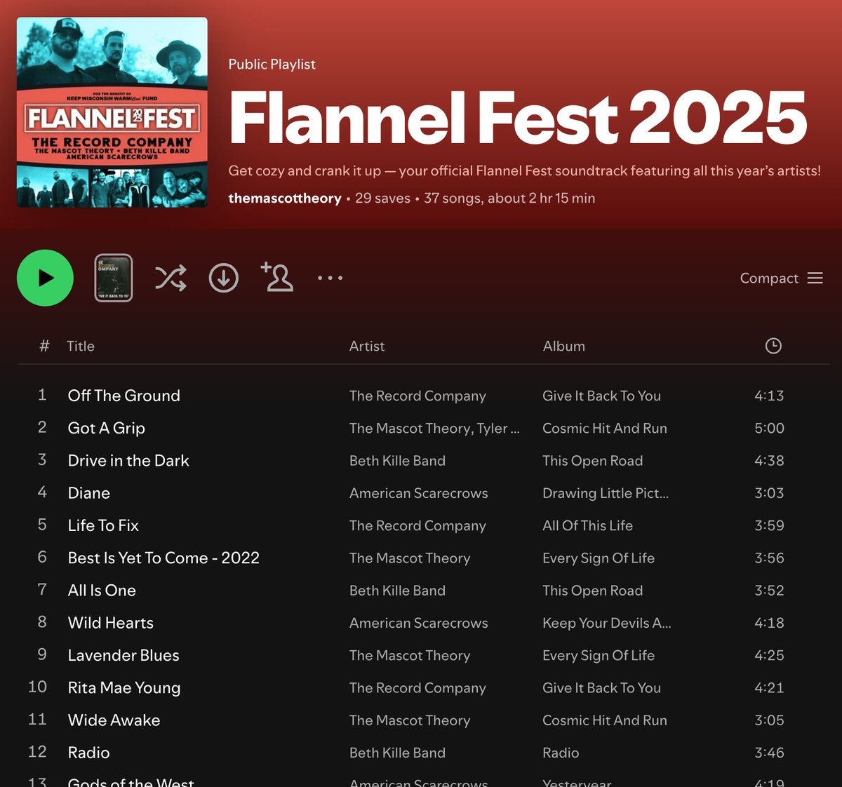The height and width of the screenshot is (787, 842).
Task: Select the track Wide Awake
Action: (x=114, y=720)
